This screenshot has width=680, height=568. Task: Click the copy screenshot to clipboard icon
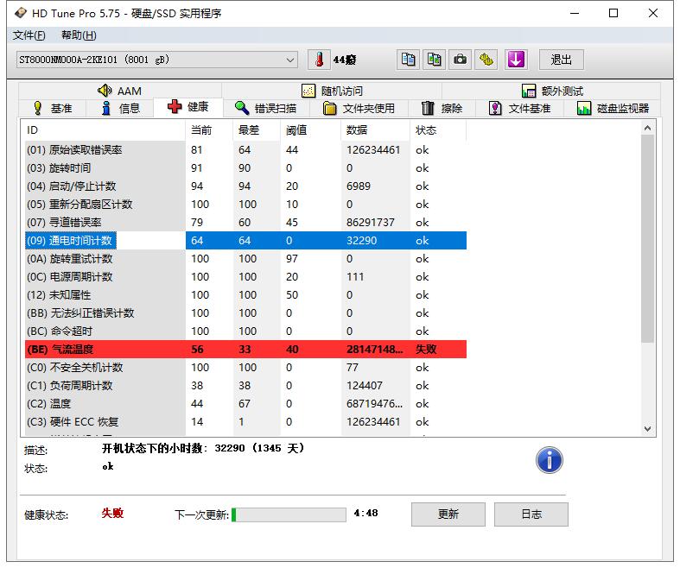click(434, 60)
